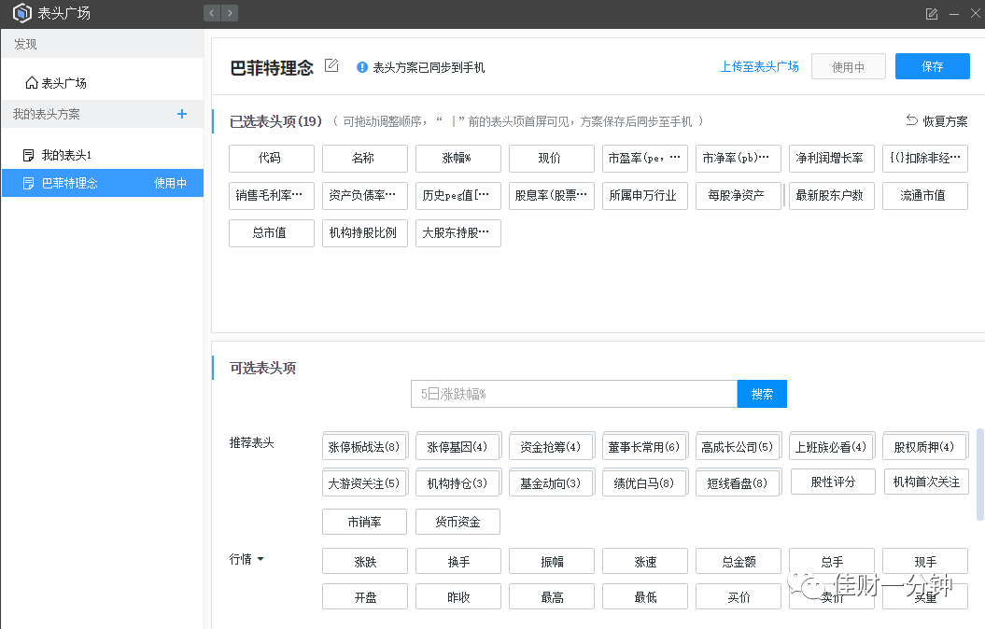Select the 市盈率(pe header item

[645, 159]
